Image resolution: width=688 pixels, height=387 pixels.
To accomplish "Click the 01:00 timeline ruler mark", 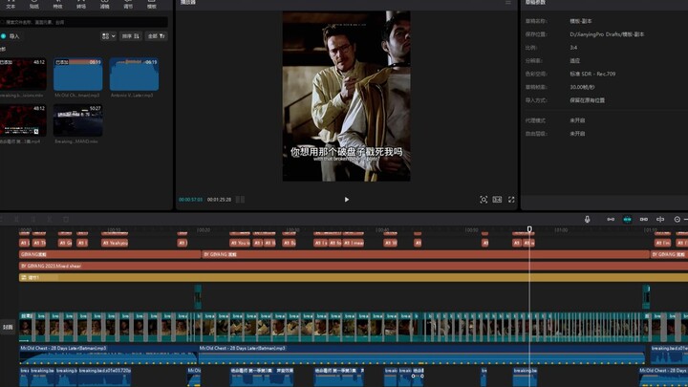I will (x=561, y=230).
